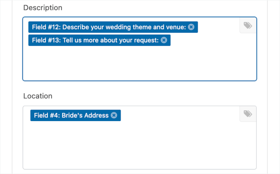280x174 pixels.
Task: Remove the Field #13 request tag
Action: click(164, 40)
